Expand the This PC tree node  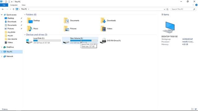click(2, 52)
